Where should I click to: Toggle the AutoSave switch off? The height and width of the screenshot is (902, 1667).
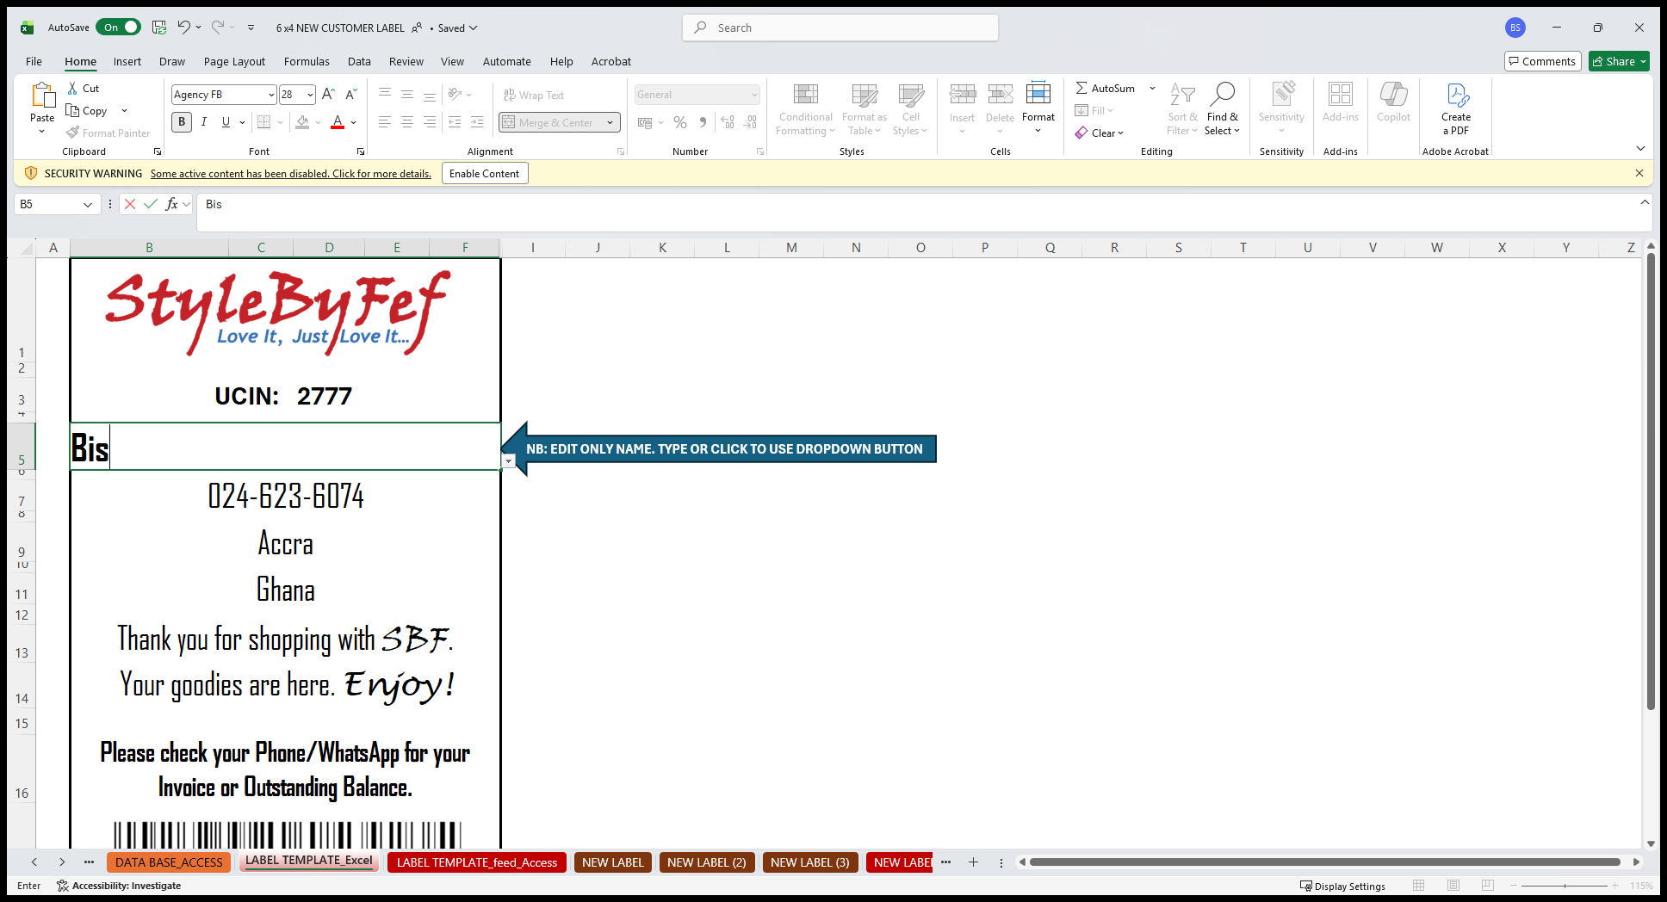pos(119,28)
